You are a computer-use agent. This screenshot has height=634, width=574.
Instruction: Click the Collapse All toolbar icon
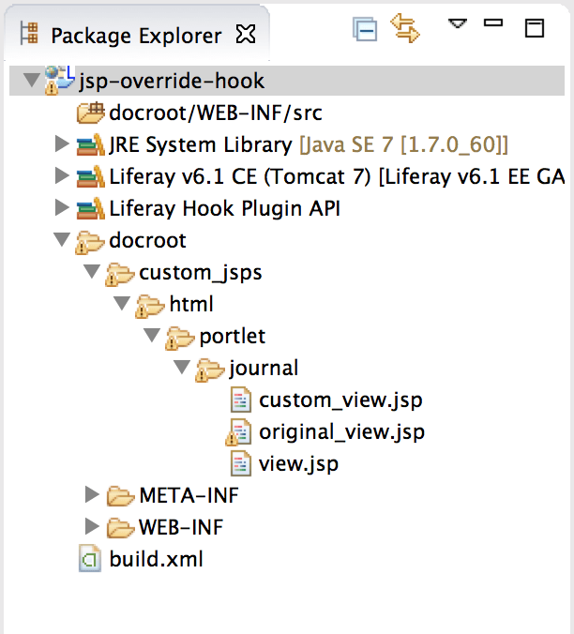tap(365, 30)
